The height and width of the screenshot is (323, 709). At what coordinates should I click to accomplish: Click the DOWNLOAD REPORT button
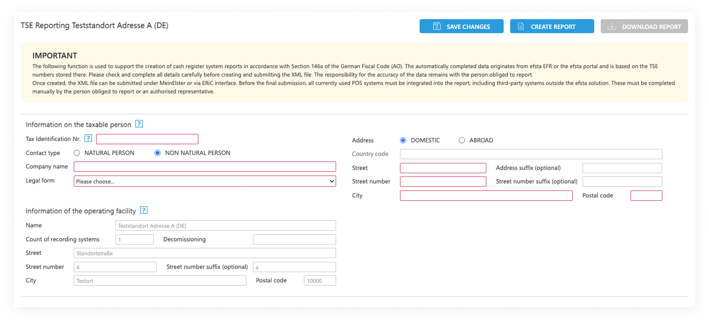tap(644, 26)
